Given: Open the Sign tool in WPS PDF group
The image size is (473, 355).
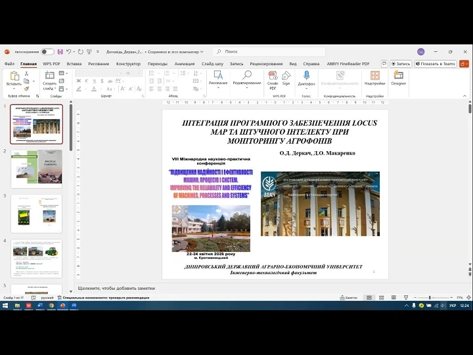Looking at the screenshot, I should (x=286, y=76).
